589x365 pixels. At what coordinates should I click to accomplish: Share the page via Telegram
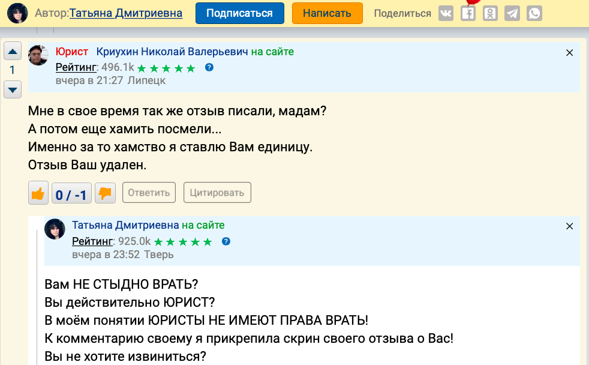tap(512, 13)
